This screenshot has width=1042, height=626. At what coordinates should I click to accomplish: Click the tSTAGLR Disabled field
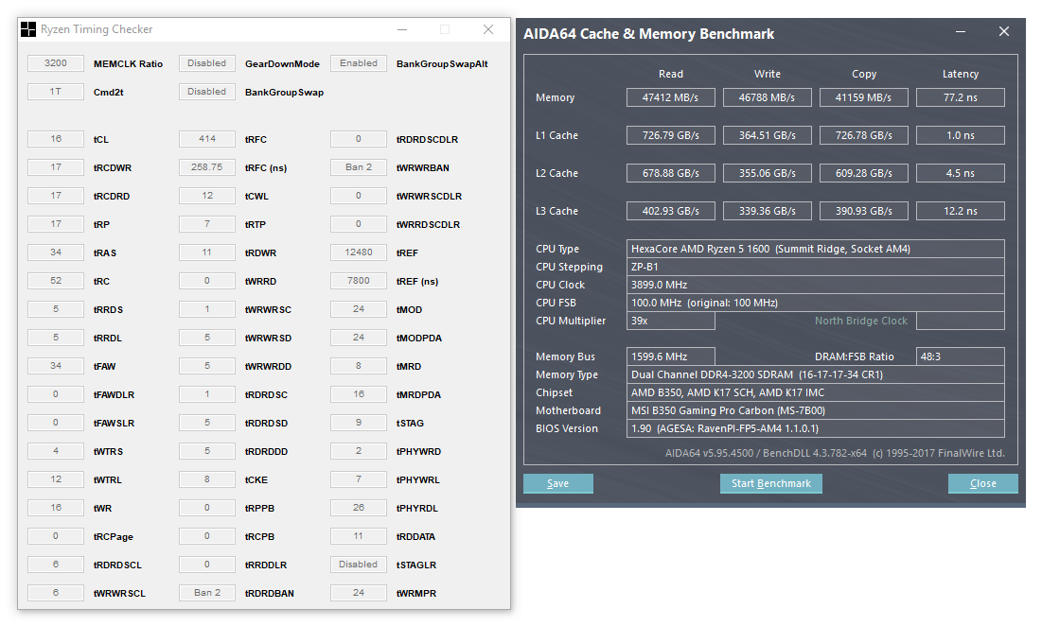click(x=358, y=565)
